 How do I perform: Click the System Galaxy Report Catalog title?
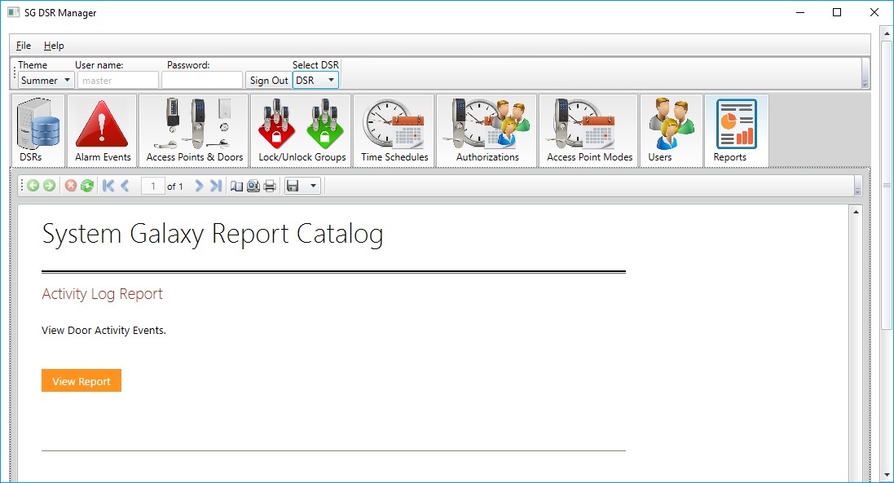pos(212,234)
